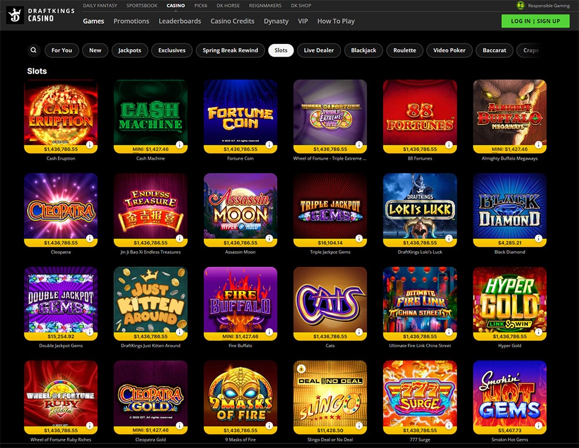Open Pick6 from top bar
This screenshot has height=448, width=579.
pyautogui.click(x=200, y=6)
